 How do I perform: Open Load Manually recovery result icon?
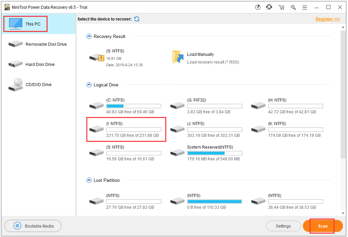177,56
